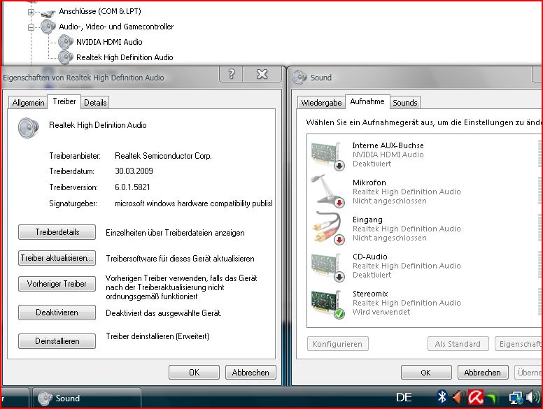Click the NVIDIA HDMI Audio device icon
Image resolution: width=543 pixels, height=409 pixels.
tap(65, 42)
